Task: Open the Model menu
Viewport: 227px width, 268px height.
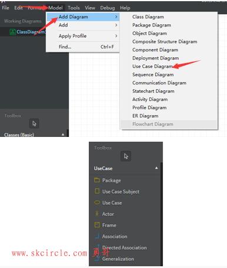Action: pos(55,8)
